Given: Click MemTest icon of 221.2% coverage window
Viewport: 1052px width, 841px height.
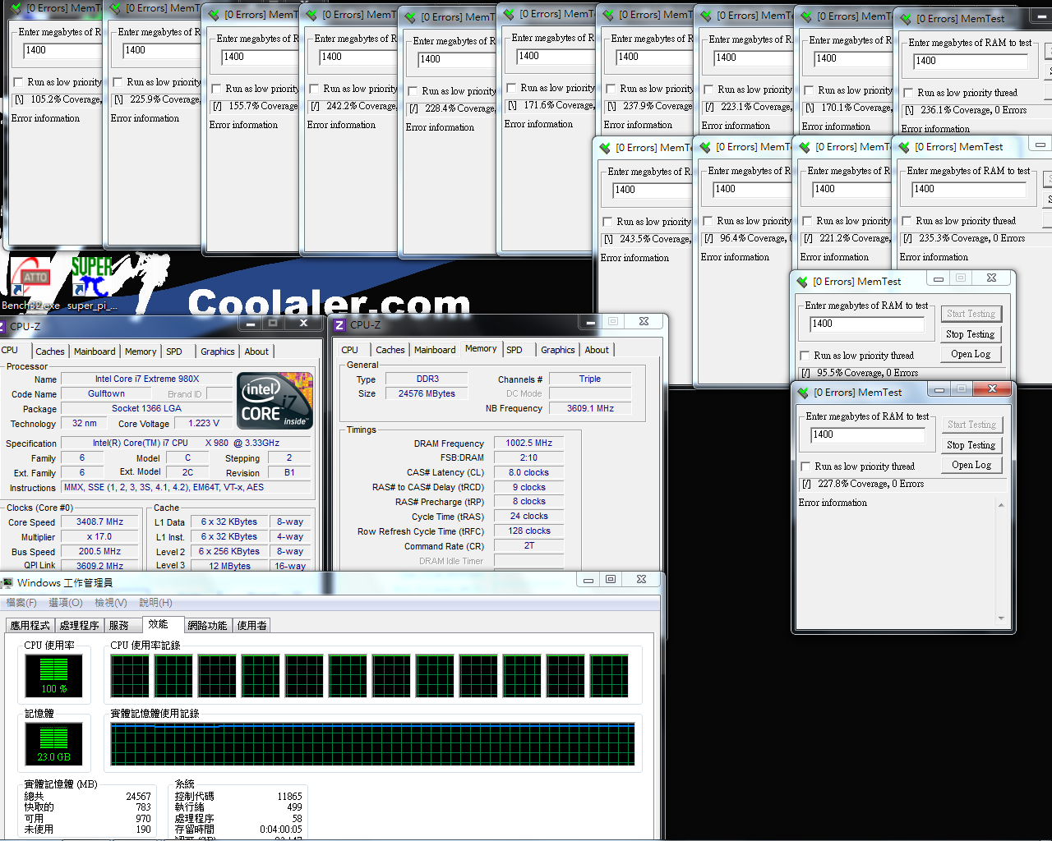Looking at the screenshot, I should click(805, 147).
